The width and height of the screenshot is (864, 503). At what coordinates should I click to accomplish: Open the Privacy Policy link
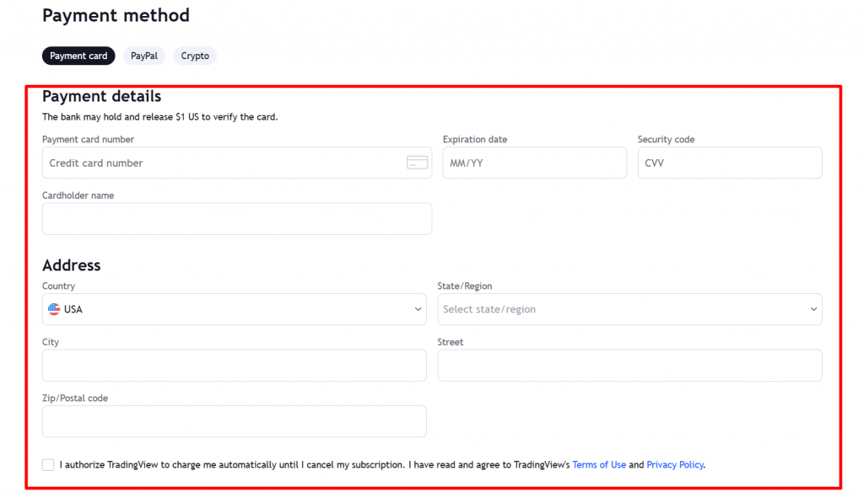tap(675, 464)
